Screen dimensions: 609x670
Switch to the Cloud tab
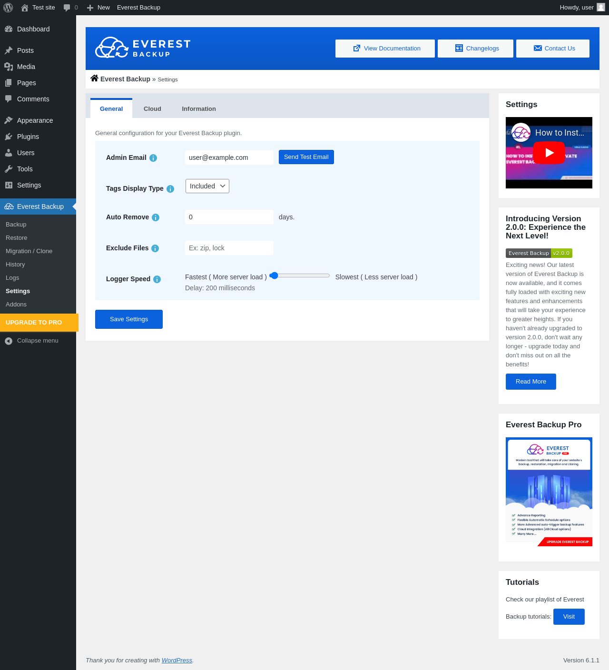(152, 108)
